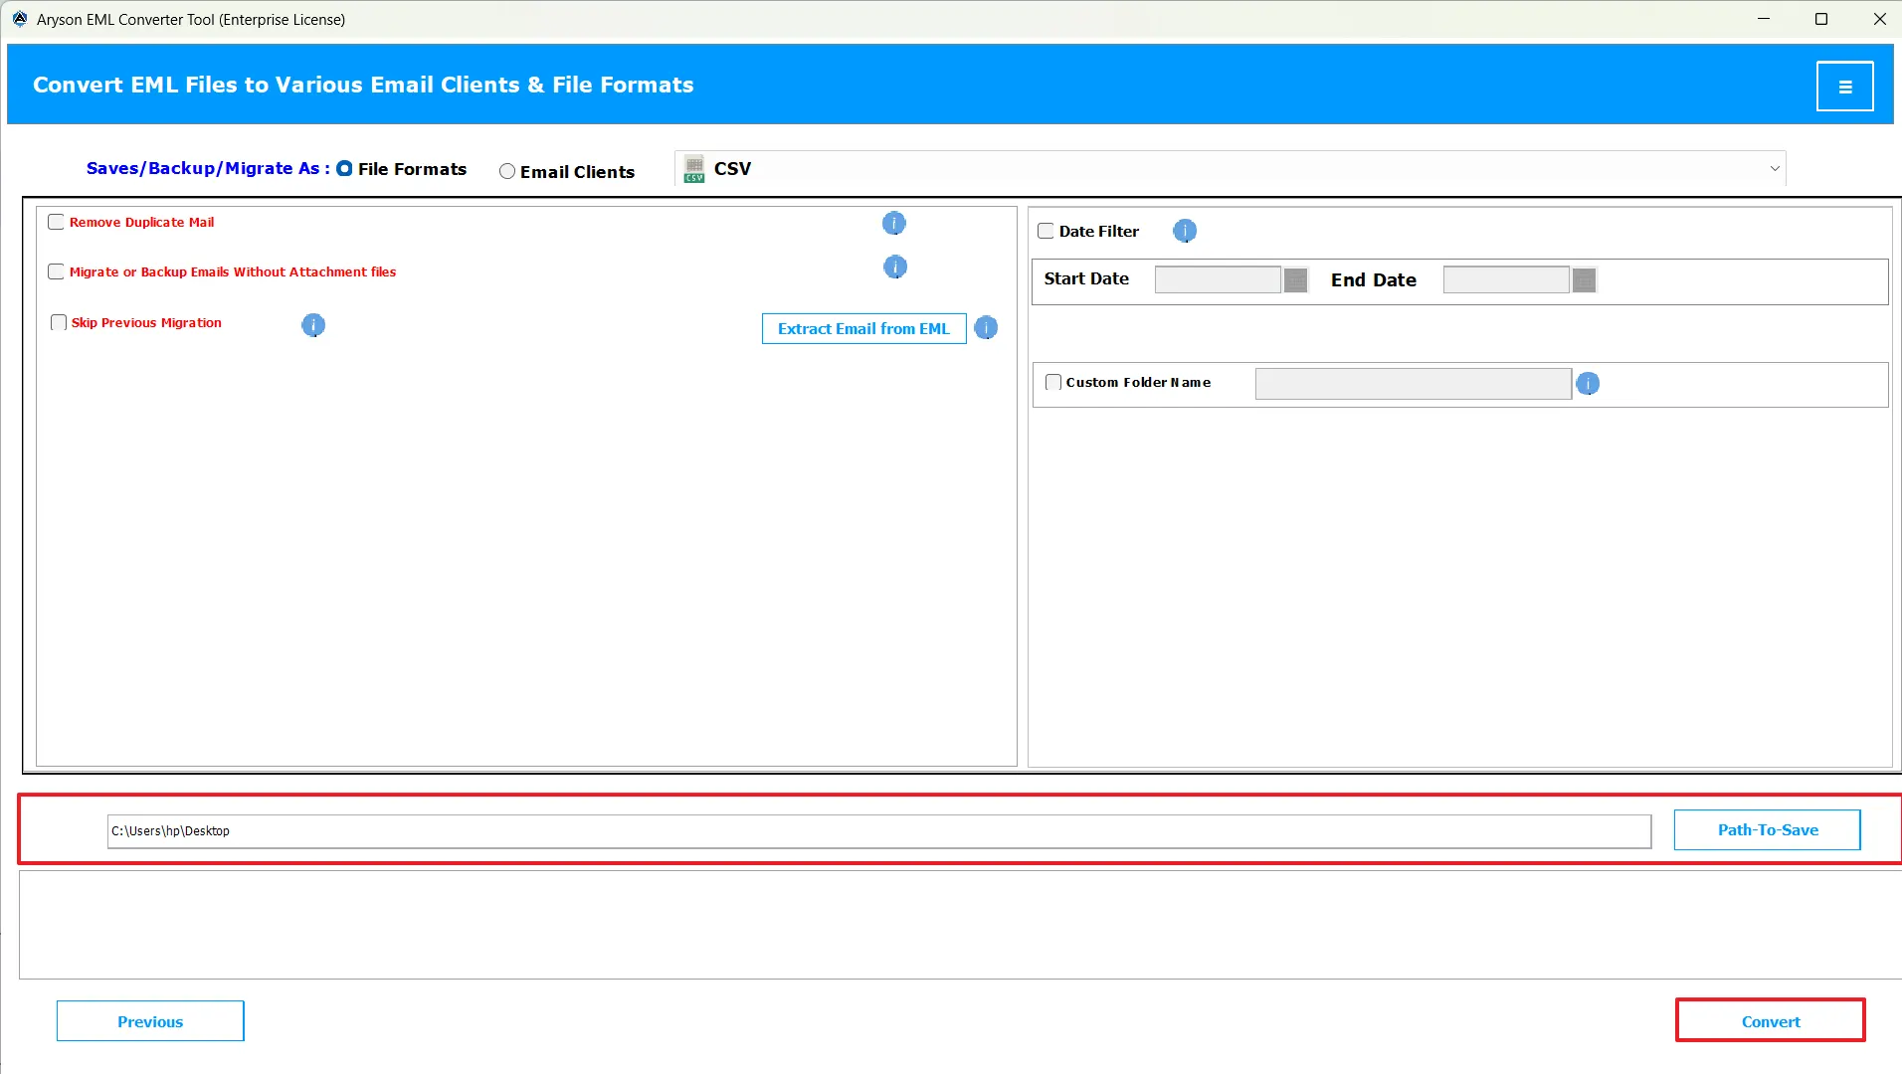Select the Email Clients radio button
This screenshot has height=1074, width=1902.
tap(507, 171)
